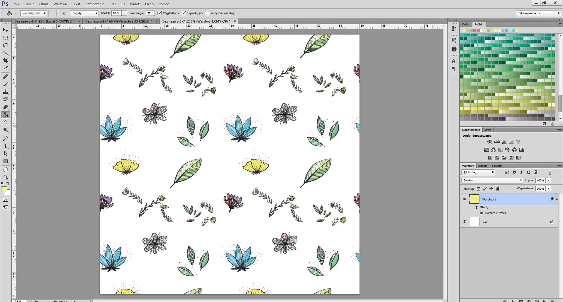Select the Crop tool

6,61
